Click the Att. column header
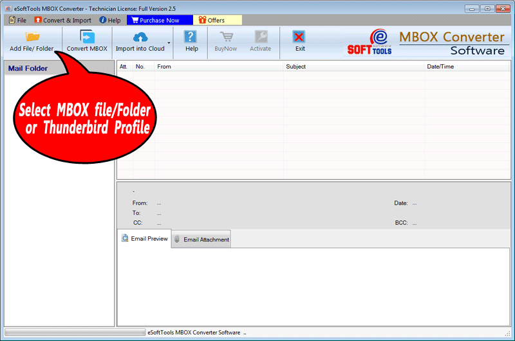 125,67
